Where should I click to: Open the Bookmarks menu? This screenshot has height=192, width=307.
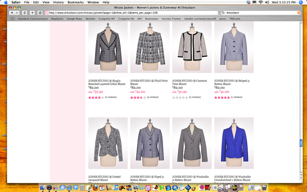point(76,2)
